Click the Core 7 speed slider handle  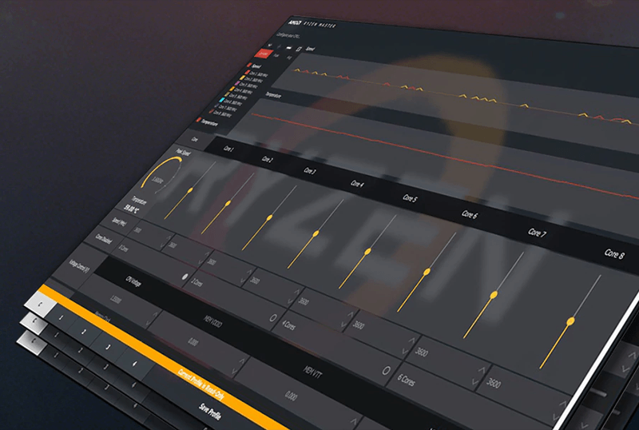tap(494, 294)
